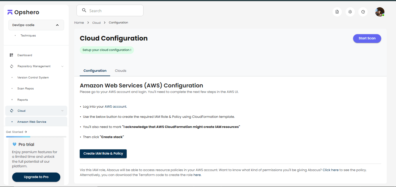Open the user profile avatar
The width and height of the screenshot is (396, 187).
379,12
